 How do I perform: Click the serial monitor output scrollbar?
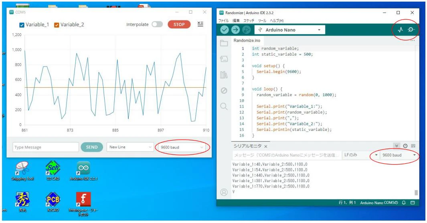[416, 193]
